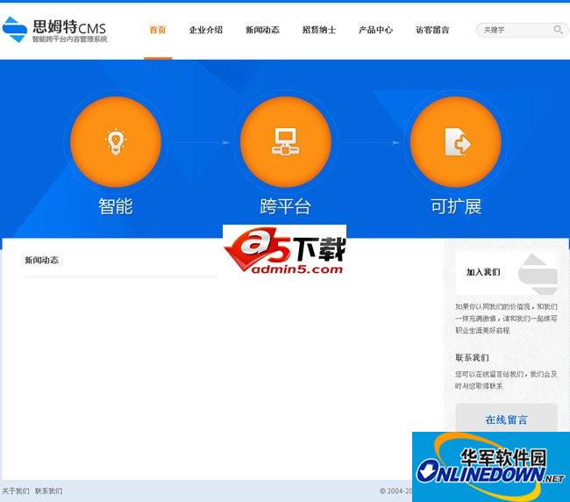Click the network 跨平台 circle icon

point(285,142)
